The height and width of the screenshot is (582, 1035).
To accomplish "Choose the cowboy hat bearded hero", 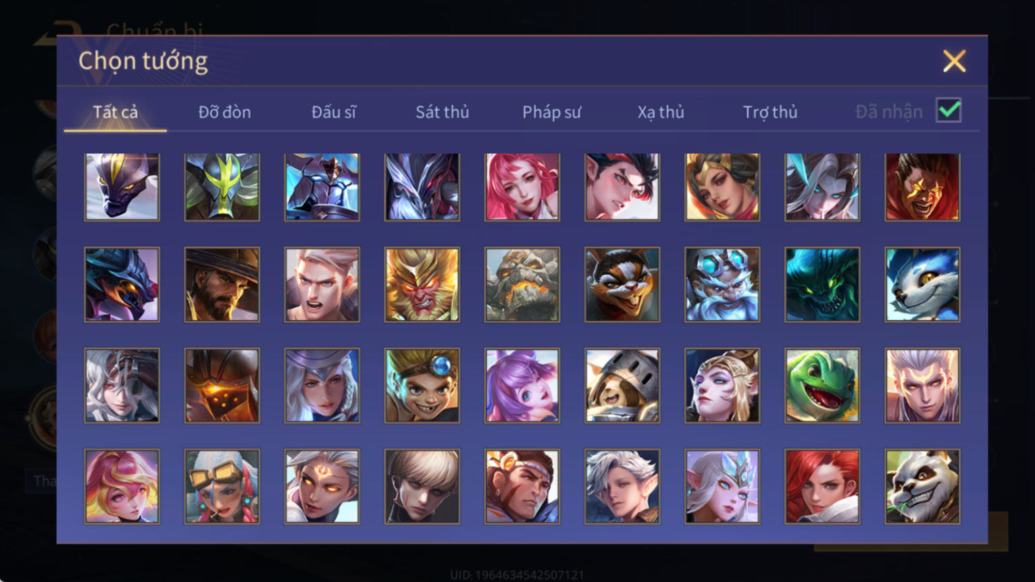I will (222, 284).
